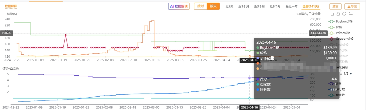Click the zoom-area icon above the legend
Image resolution: width=369 pixels, height=110 pixels.
[332, 14]
